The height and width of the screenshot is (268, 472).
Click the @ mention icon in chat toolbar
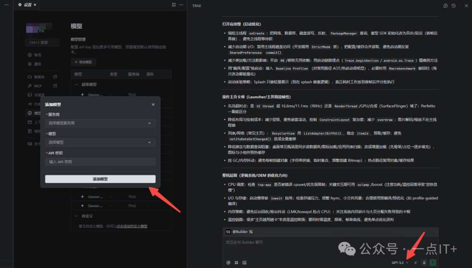(x=228, y=263)
